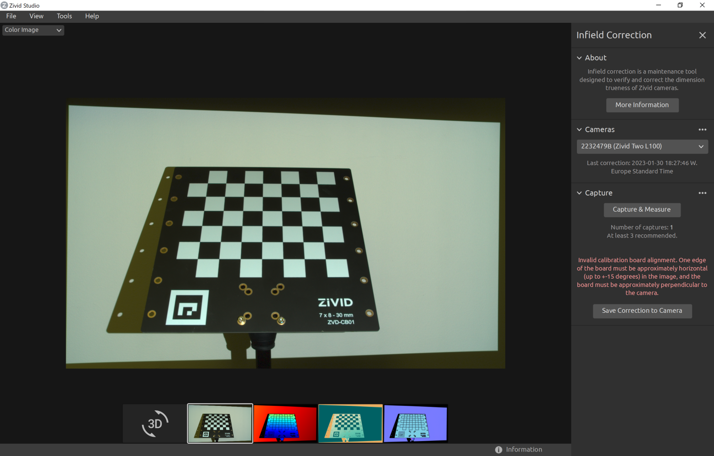Select the normals map thumbnail
This screenshot has width=714, height=456.
pyautogui.click(x=416, y=424)
